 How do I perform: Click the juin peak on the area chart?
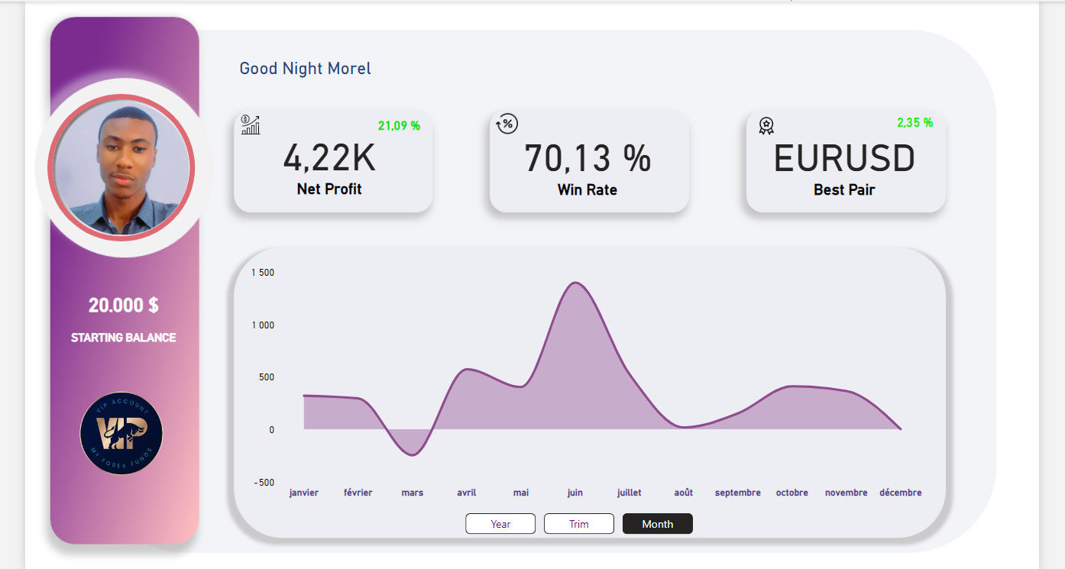575,284
